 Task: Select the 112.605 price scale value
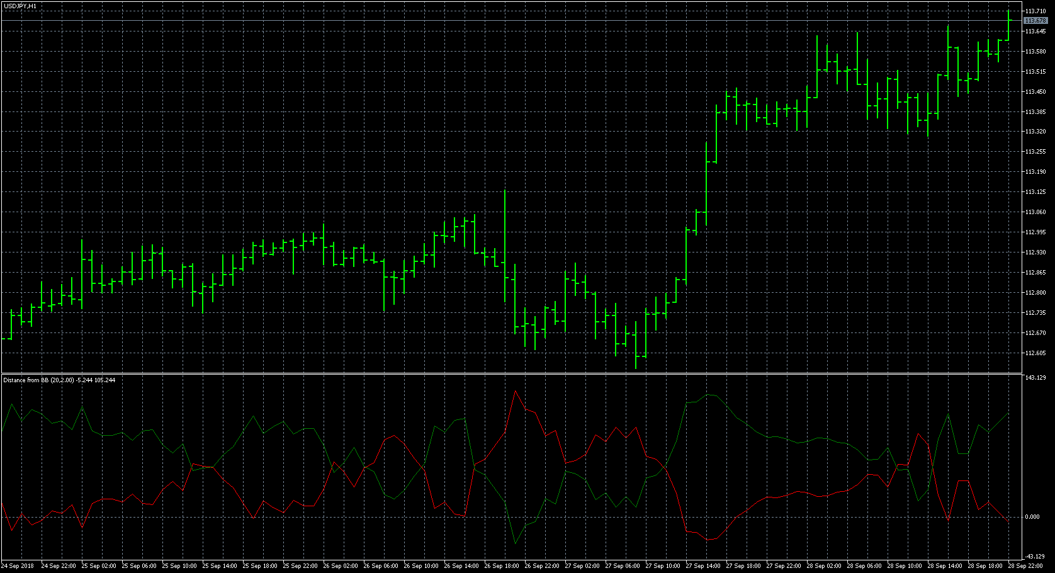pyautogui.click(x=1035, y=353)
